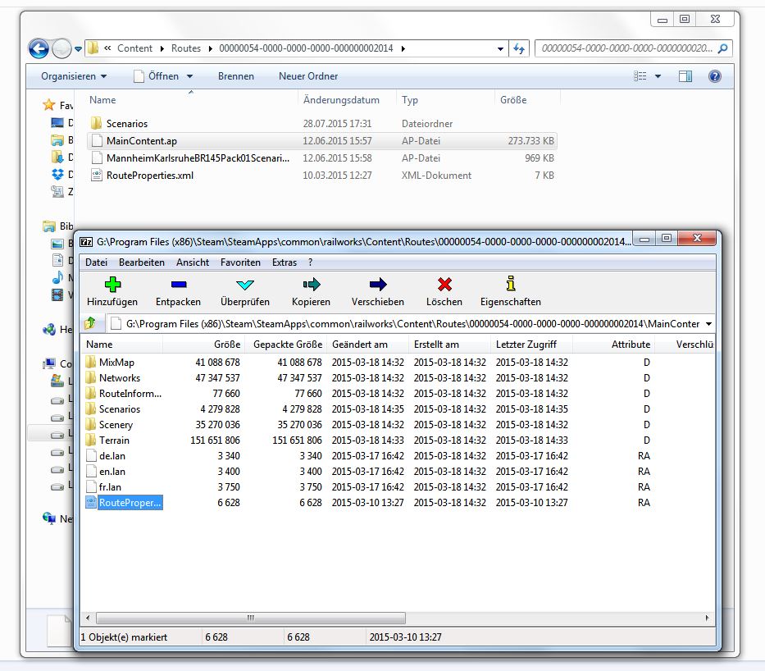765x671 pixels.
Task: Sort by Geändert am column header
Action: click(367, 344)
